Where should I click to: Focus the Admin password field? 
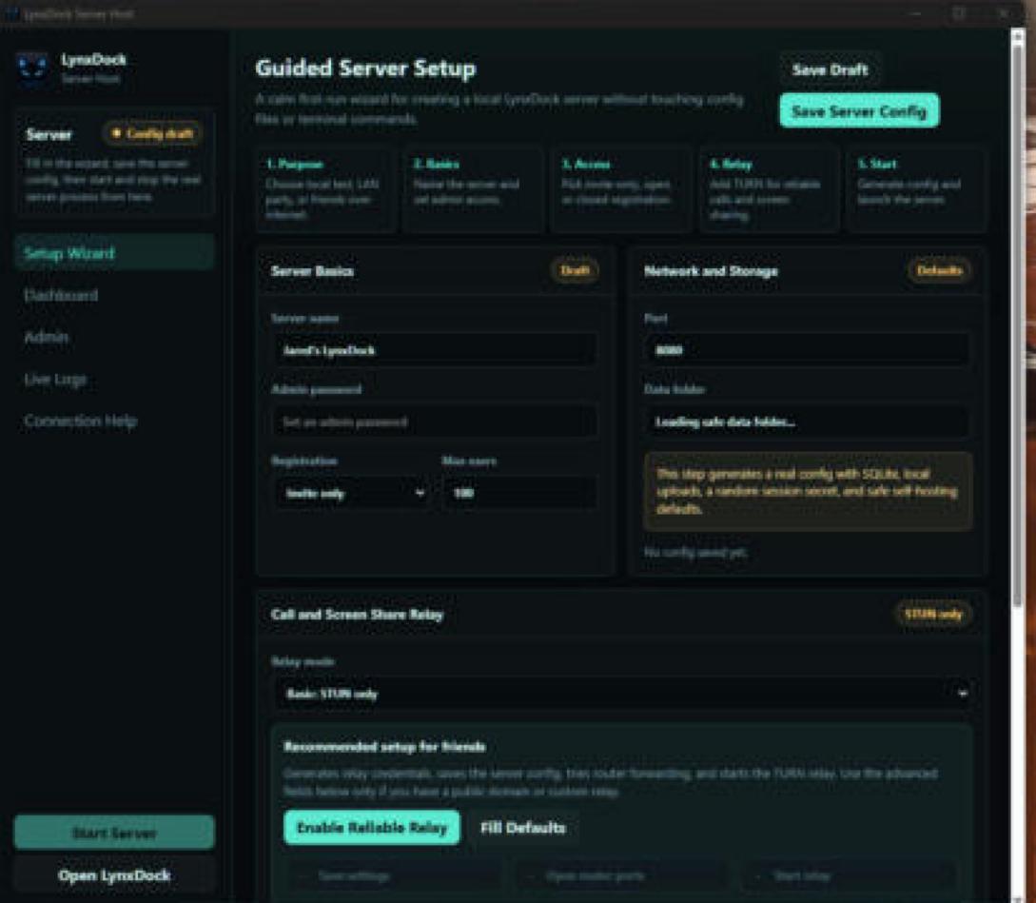click(434, 422)
